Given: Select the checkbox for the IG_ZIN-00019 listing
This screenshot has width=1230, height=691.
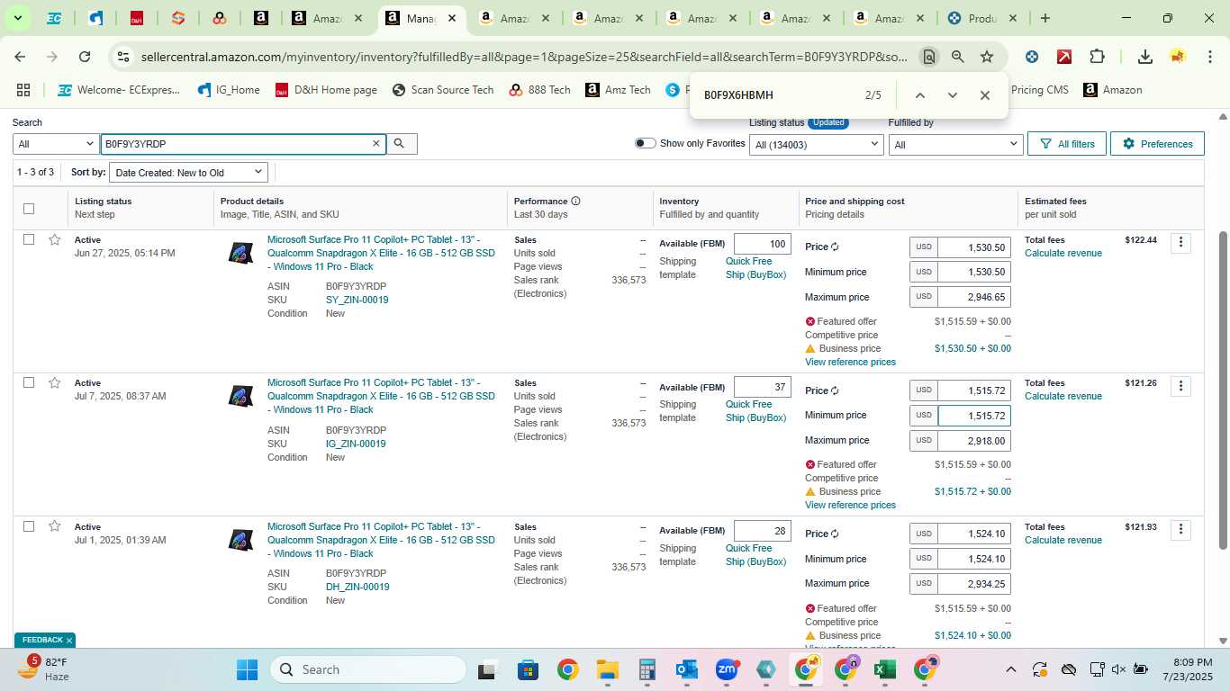Looking at the screenshot, I should [x=29, y=382].
